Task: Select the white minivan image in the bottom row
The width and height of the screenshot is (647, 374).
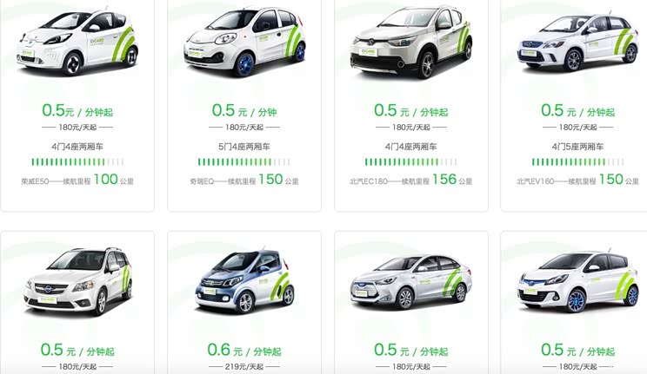Action: (77, 281)
